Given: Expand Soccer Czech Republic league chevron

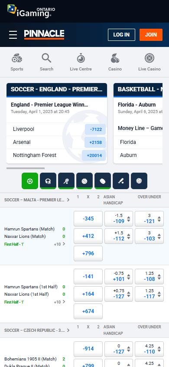Looking at the screenshot, I should (68, 330).
